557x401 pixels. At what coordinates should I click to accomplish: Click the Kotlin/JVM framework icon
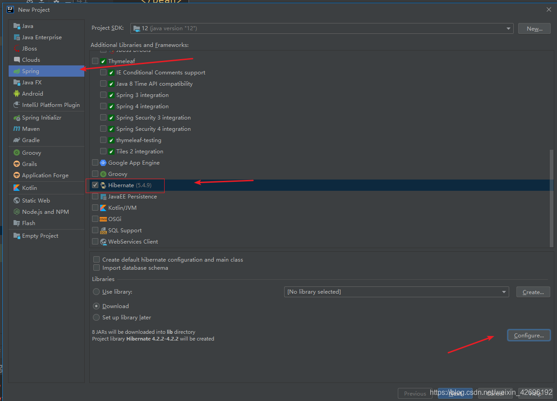click(x=103, y=208)
